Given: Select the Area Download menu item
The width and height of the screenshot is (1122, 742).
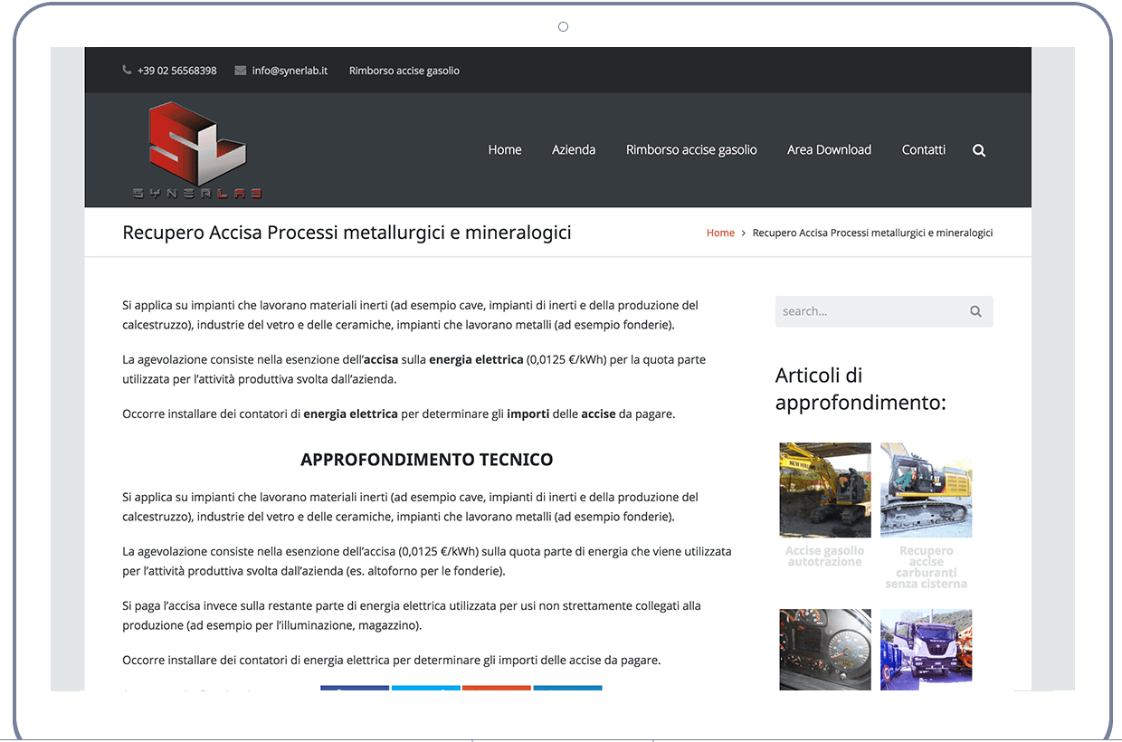Looking at the screenshot, I should point(829,150).
